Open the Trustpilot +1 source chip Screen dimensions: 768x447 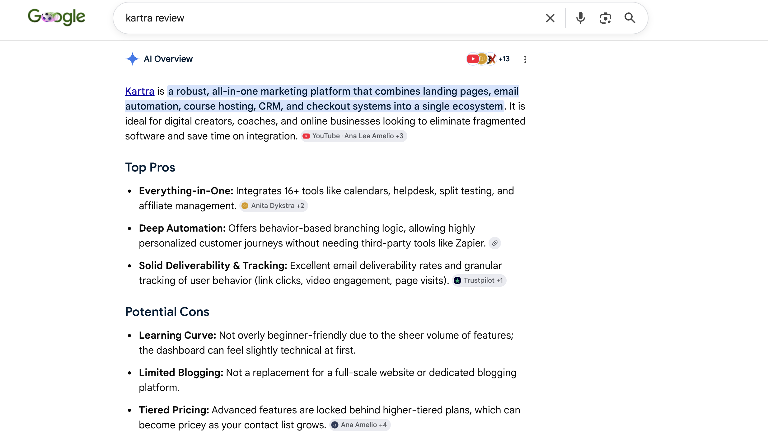479,280
